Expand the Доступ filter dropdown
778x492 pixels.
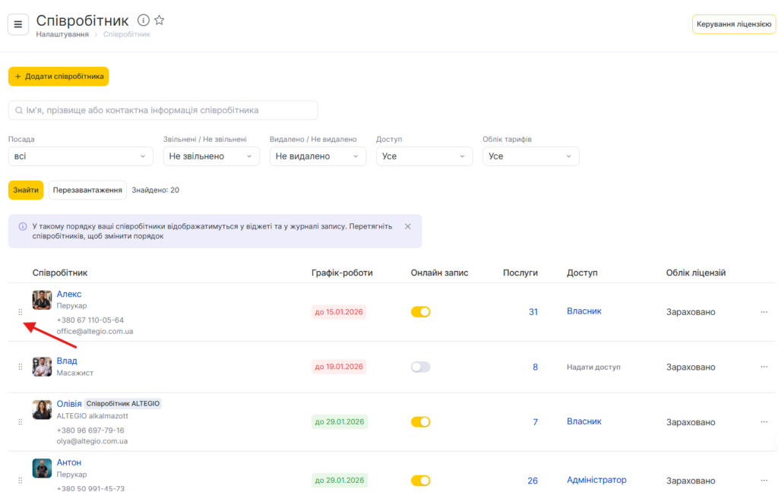(424, 156)
